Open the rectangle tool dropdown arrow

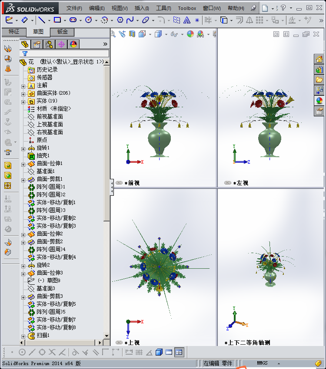coord(65,21)
